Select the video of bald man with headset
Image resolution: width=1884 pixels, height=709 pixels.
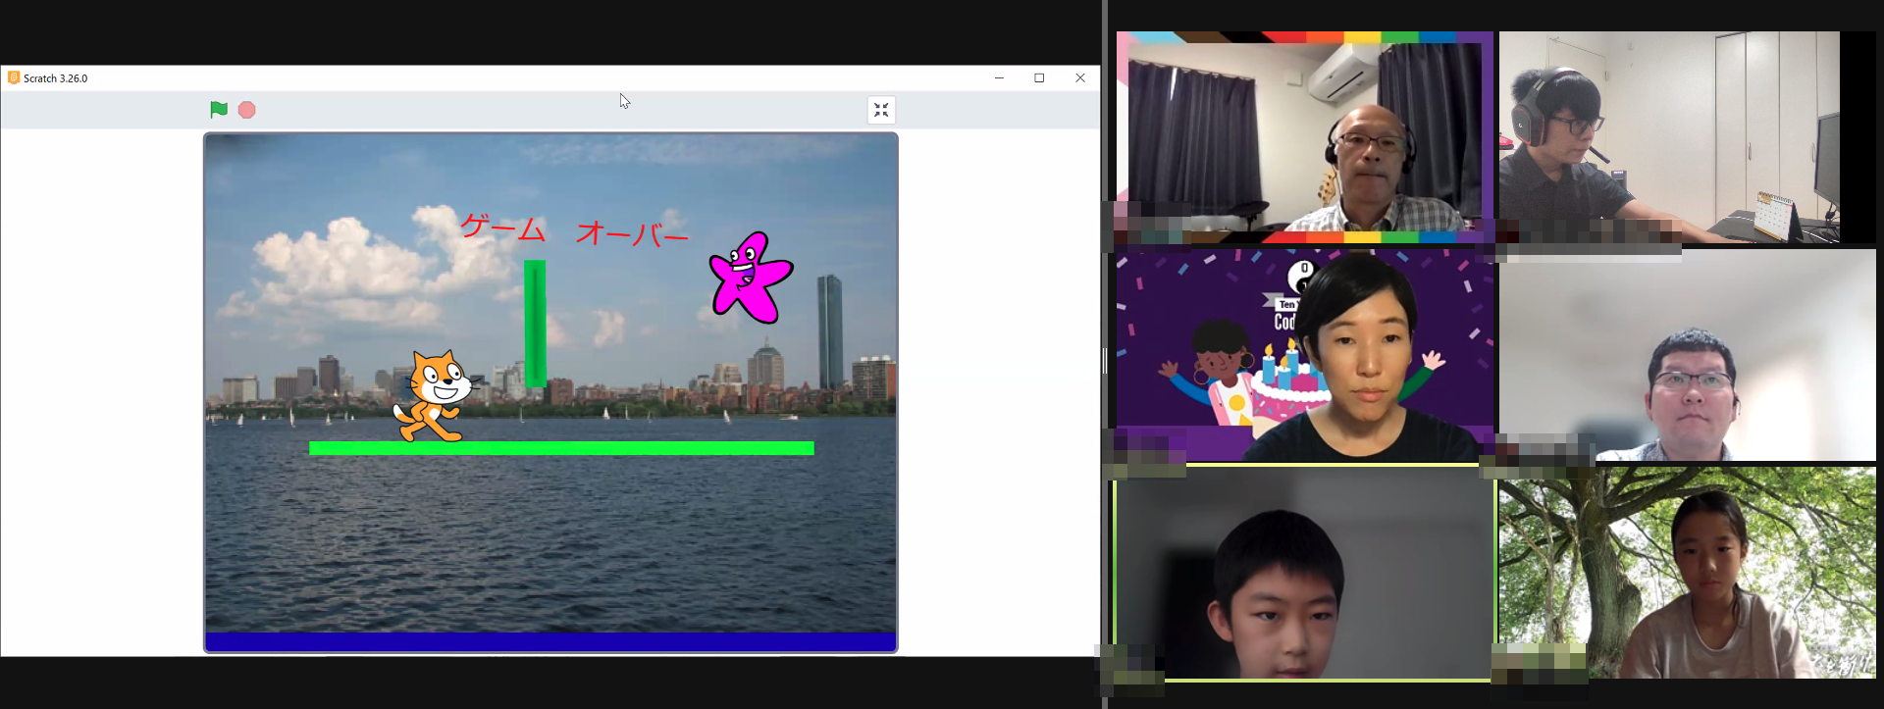[x=1305, y=137]
